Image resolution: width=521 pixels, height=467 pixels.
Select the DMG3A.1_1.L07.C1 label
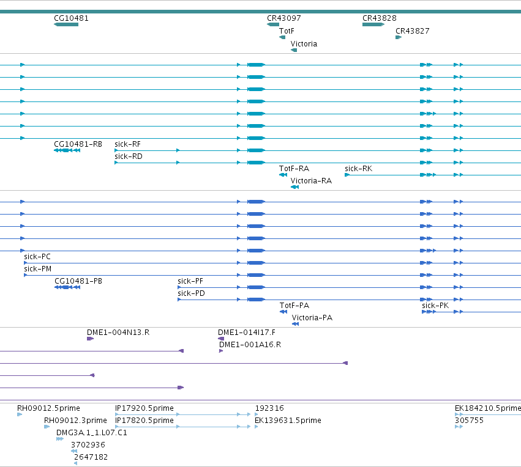pos(92,433)
